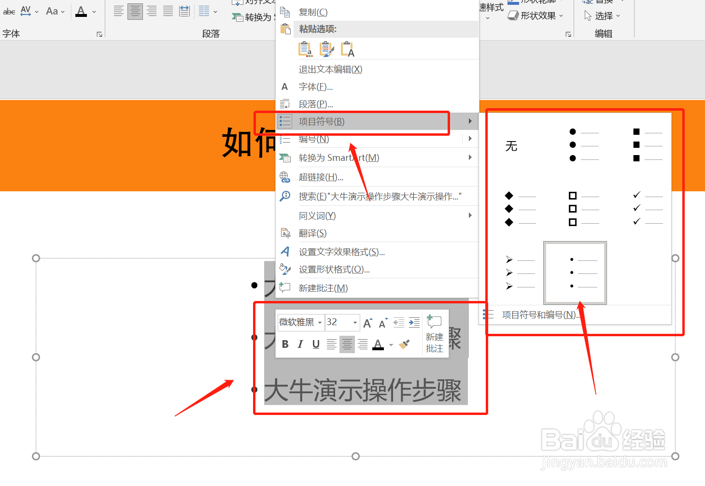
Task: Toggle bold in the mini toolbar
Action: [285, 344]
